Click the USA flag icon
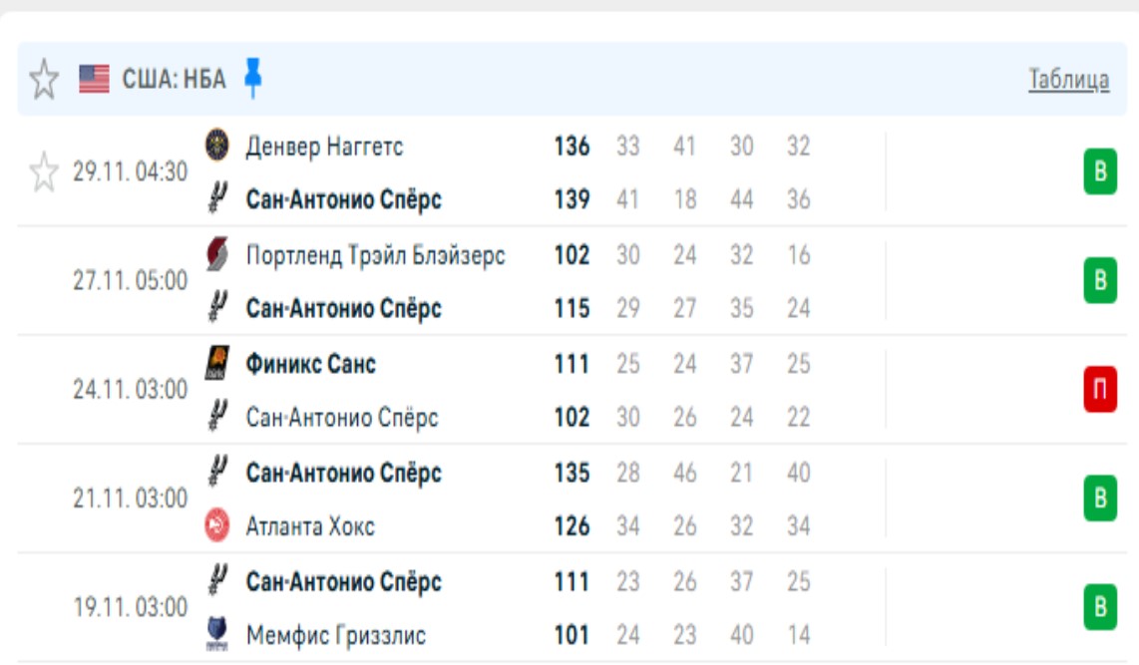The width and height of the screenshot is (1139, 665). click(x=94, y=79)
